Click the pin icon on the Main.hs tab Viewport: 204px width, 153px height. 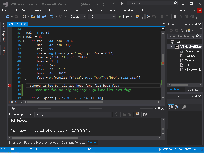pos(21,24)
